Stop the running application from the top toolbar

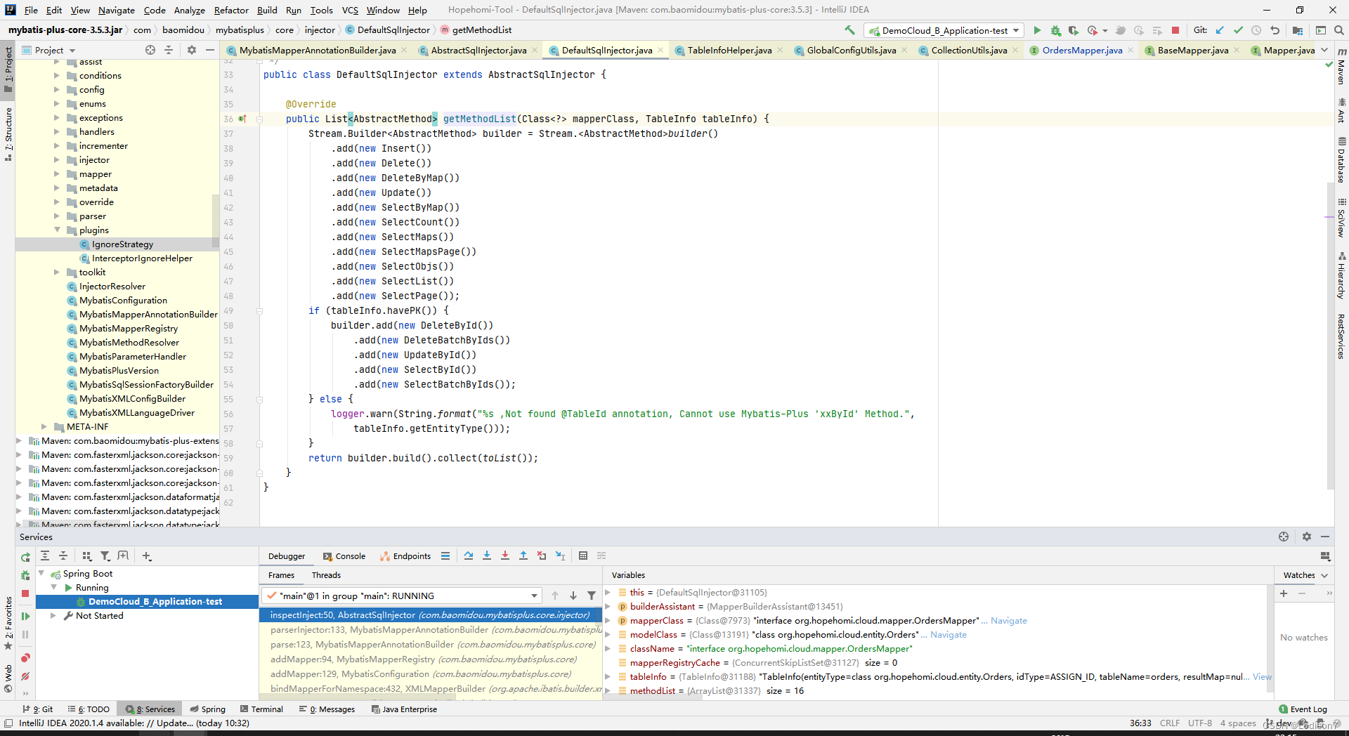pos(1175,30)
